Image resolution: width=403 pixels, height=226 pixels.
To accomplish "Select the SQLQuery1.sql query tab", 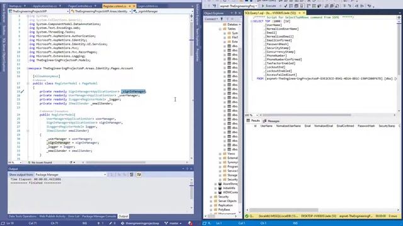I will 270,13.
